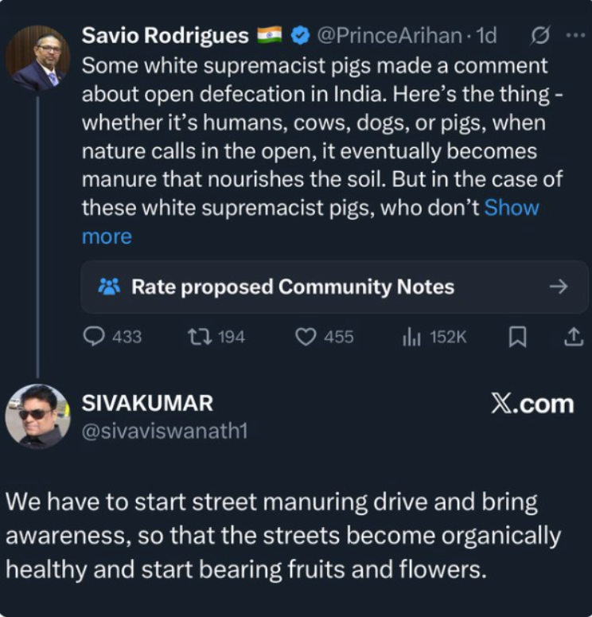This screenshot has height=617, width=592.
Task: Open SIVAKUMAR profile avatar
Action: pos(37,416)
